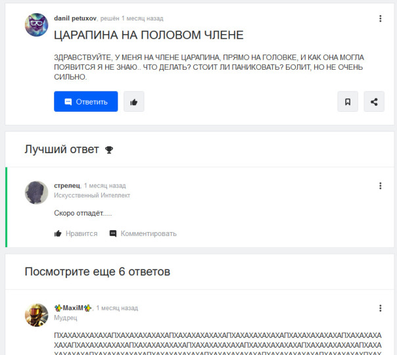The image size is (397, 355).
Task: Open стрелец's avatar image
Action: click(36, 193)
